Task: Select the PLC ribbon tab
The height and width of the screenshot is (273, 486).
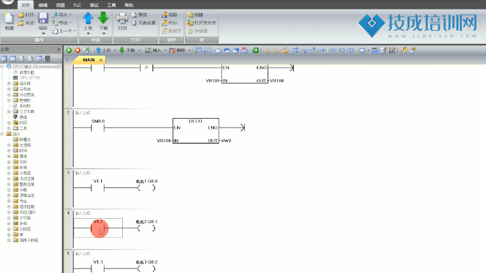Action: [77, 5]
